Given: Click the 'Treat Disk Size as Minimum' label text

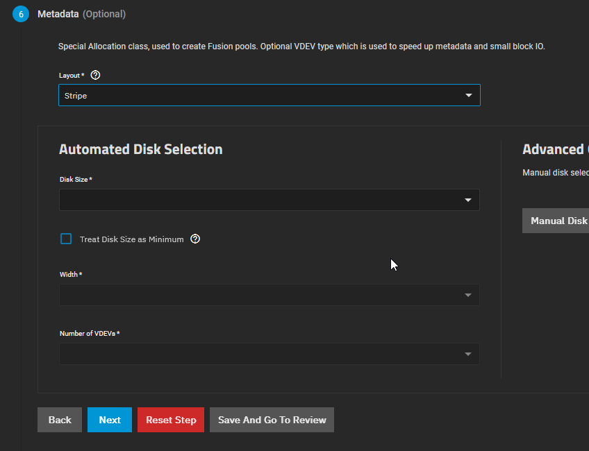Looking at the screenshot, I should [x=131, y=239].
